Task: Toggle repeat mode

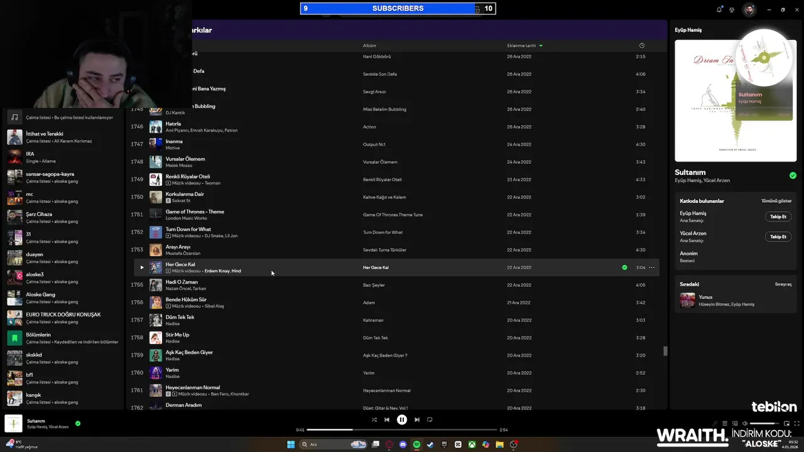Action: click(430, 419)
